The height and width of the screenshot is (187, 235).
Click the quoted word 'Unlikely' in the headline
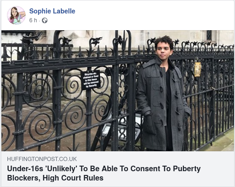point(61,168)
